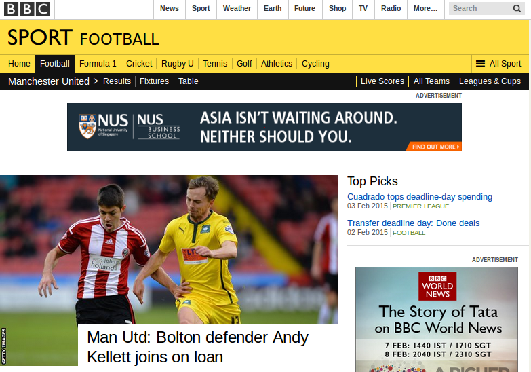Image resolution: width=531 pixels, height=372 pixels.
Task: Select the Football tab
Action: click(54, 64)
